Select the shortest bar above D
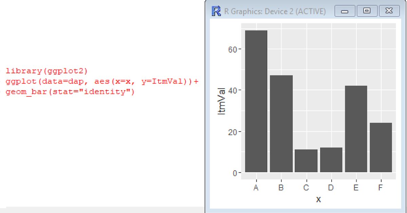407x213 pixels. pyautogui.click(x=331, y=161)
